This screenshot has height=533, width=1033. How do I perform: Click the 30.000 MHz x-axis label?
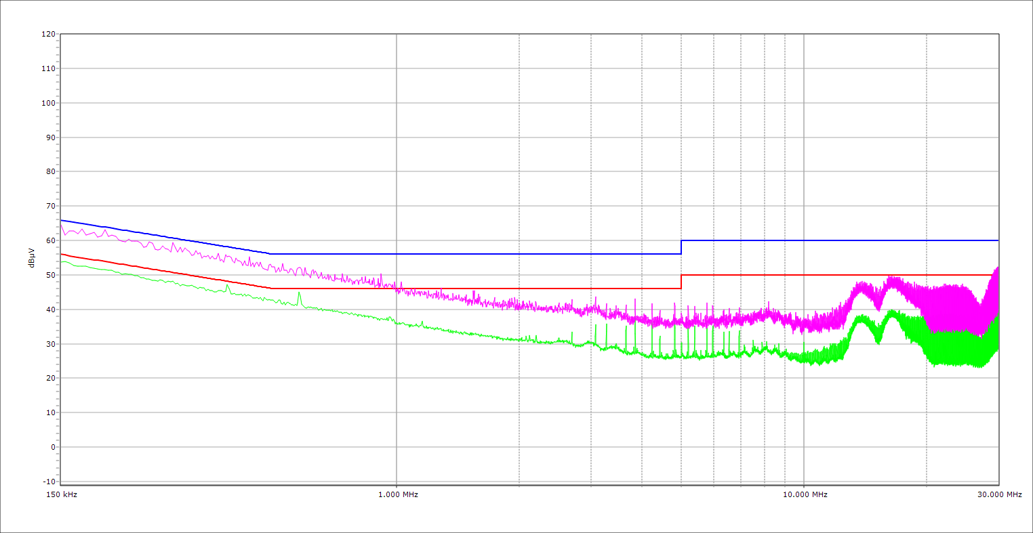click(999, 494)
